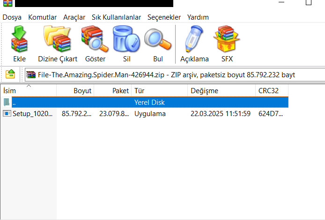Sort by Boyut column header

[75, 90]
